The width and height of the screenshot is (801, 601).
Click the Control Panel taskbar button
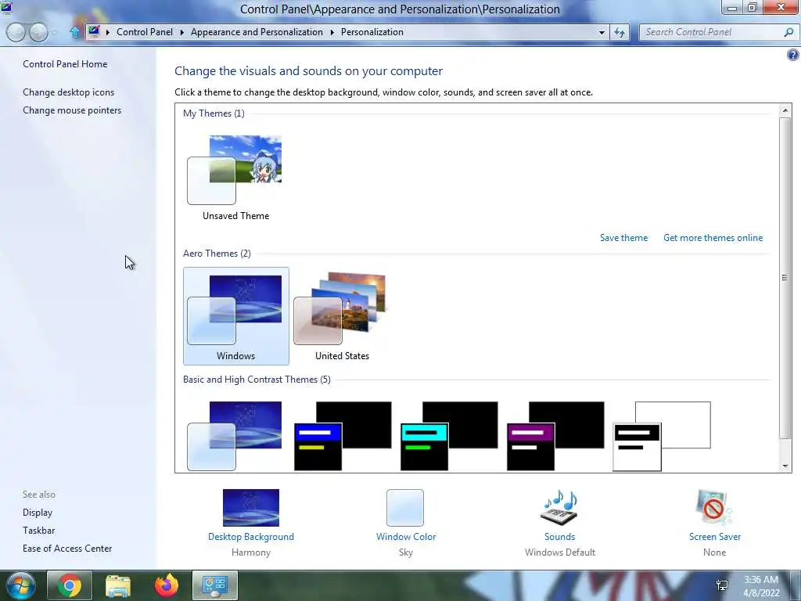[214, 585]
